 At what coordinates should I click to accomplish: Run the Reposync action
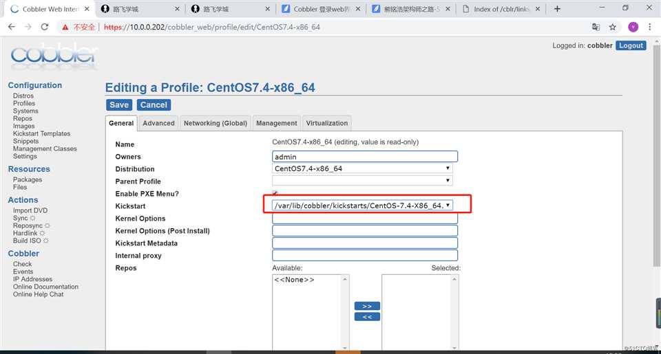point(28,225)
